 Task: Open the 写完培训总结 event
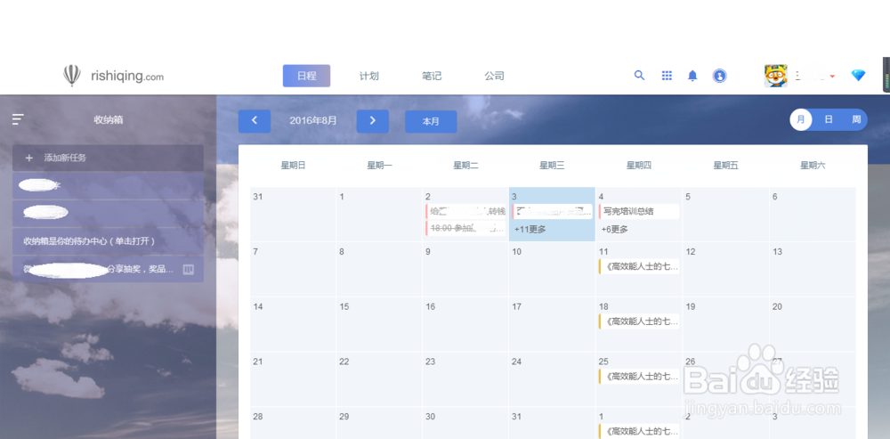tap(638, 211)
